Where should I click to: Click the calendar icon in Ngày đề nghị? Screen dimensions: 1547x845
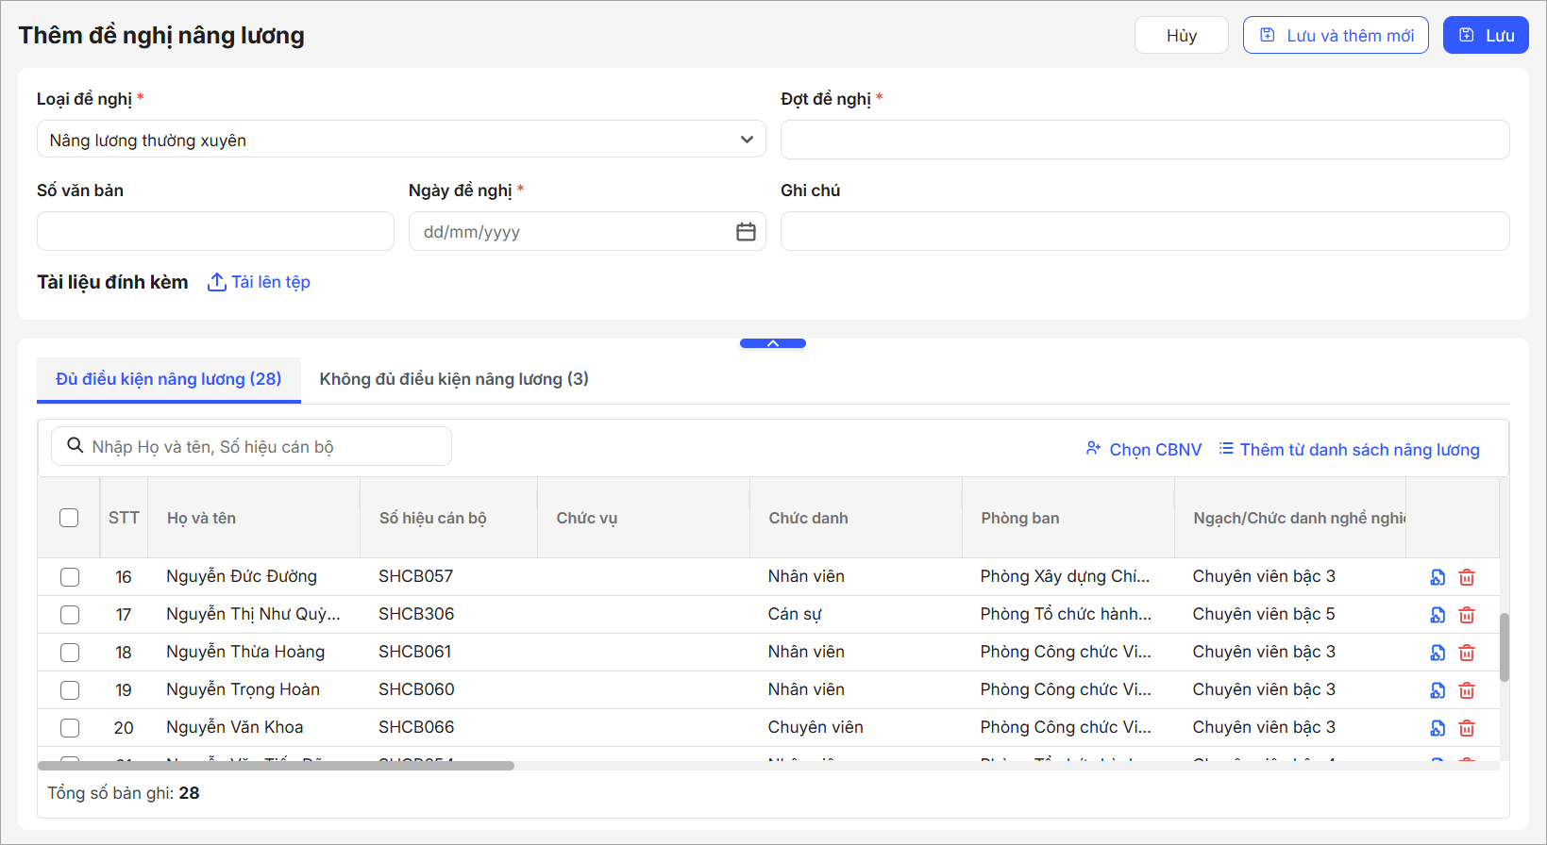tap(746, 232)
